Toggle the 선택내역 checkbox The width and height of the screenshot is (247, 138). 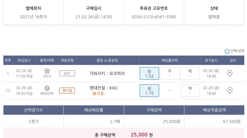[227, 51]
